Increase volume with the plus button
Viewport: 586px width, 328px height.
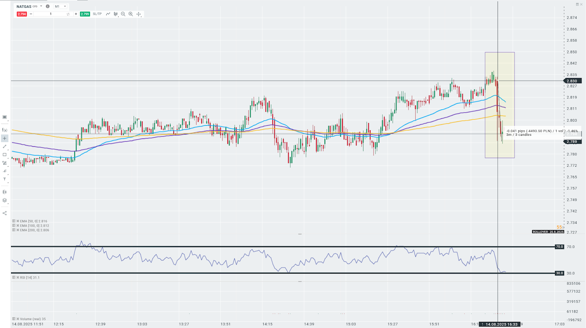(x=76, y=14)
